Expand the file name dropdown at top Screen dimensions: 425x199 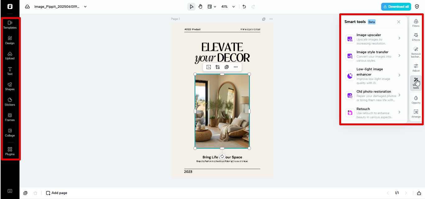pyautogui.click(x=85, y=6)
